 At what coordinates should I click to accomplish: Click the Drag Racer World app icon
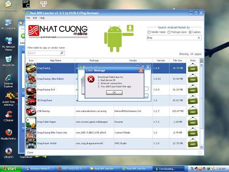(31, 143)
